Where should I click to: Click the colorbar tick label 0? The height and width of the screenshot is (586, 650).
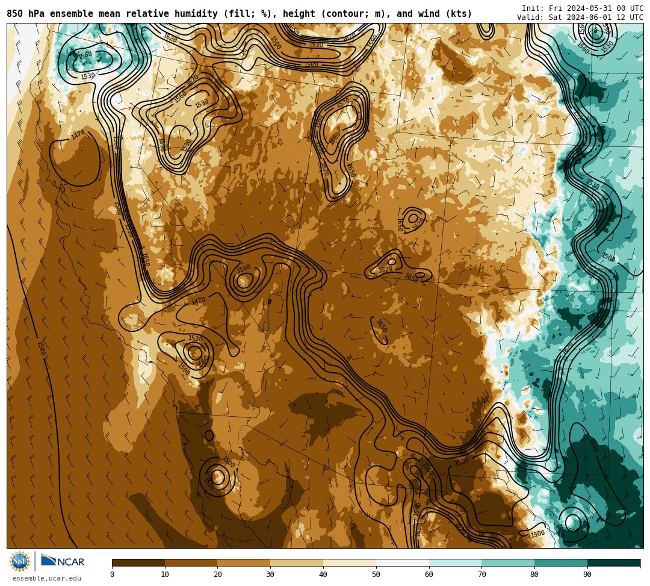pyautogui.click(x=113, y=575)
